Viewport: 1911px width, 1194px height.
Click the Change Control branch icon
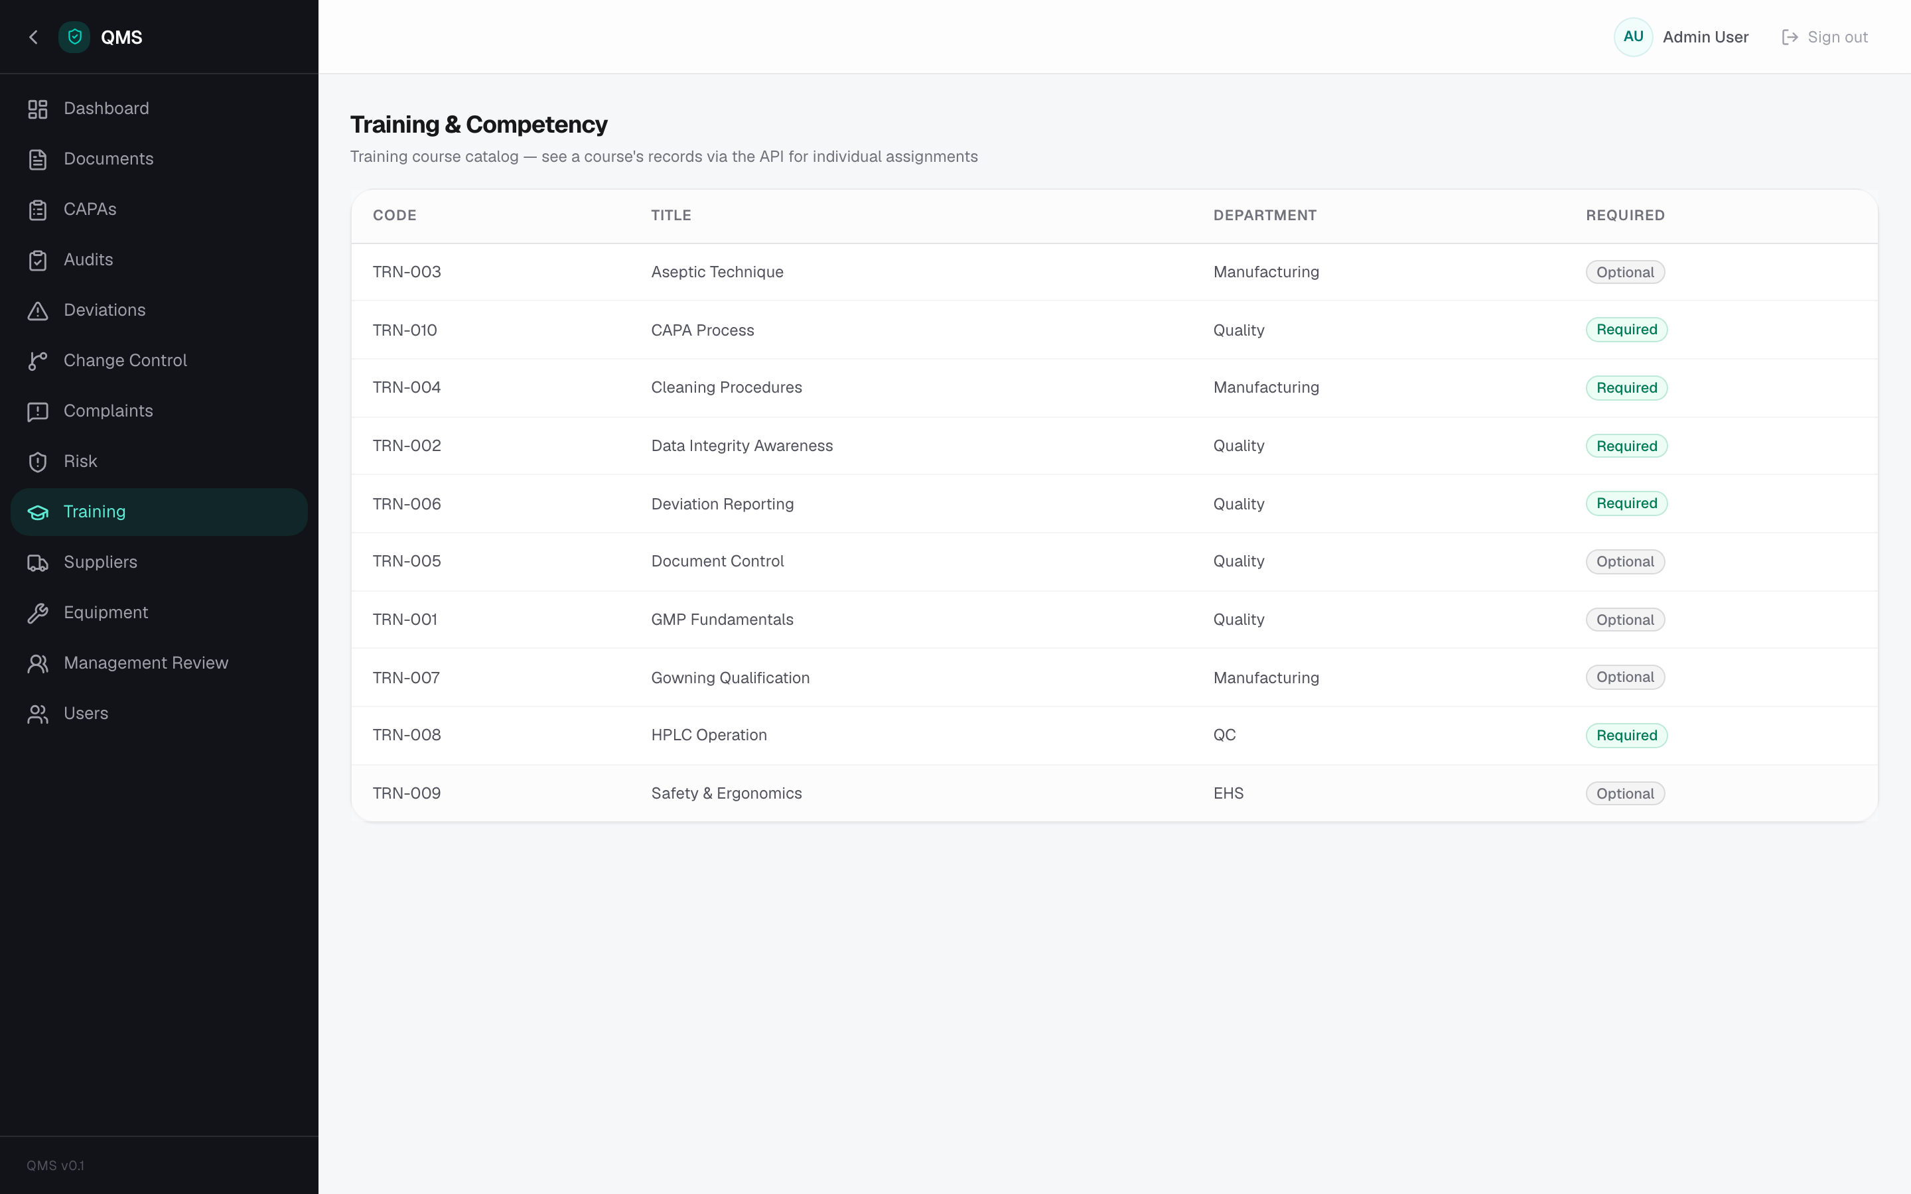(38, 361)
